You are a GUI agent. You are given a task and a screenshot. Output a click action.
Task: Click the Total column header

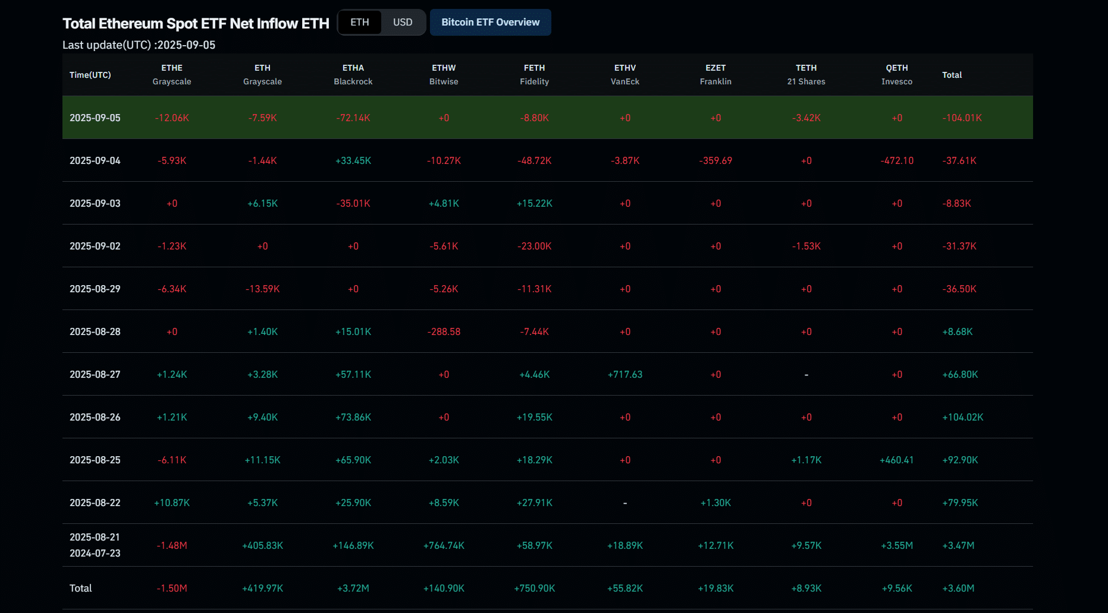[x=952, y=75]
